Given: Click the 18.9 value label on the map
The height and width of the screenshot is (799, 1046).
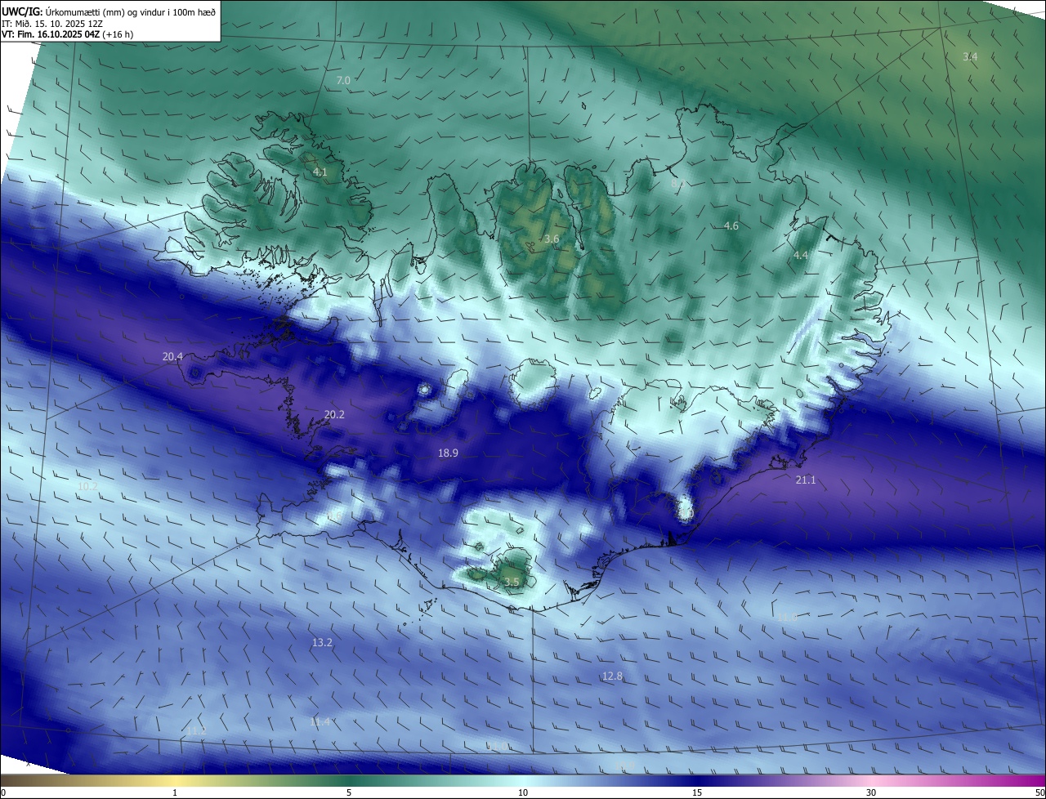Looking at the screenshot, I should (448, 453).
